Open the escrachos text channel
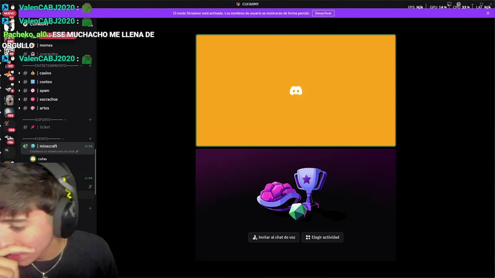495x278 pixels. coord(48,99)
